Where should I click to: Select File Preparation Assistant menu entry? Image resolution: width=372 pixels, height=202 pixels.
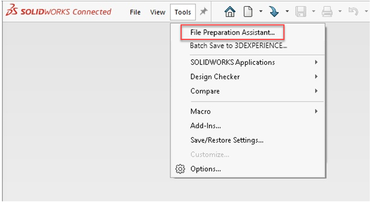coord(232,33)
